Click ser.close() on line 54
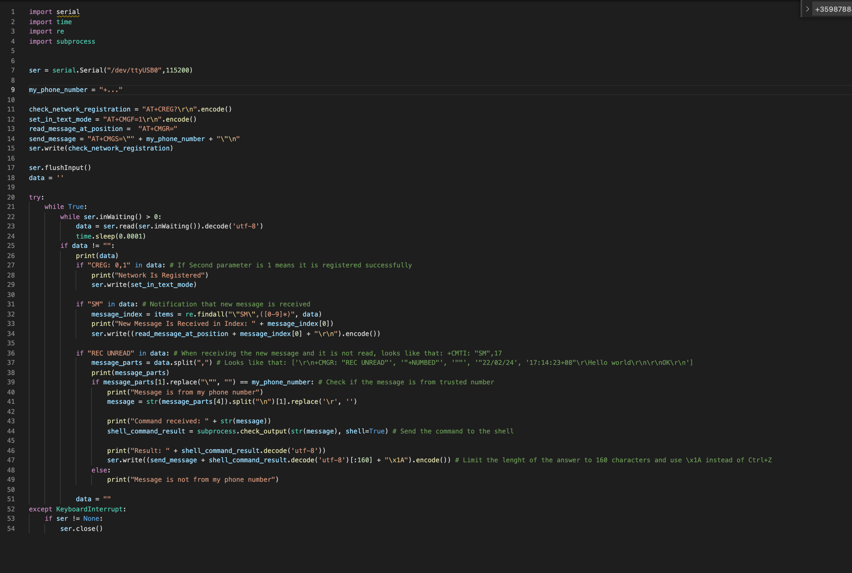 pyautogui.click(x=81, y=529)
